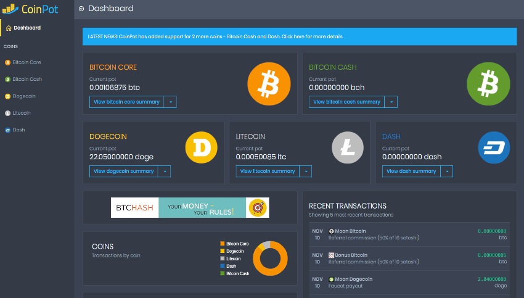Click the green Bitcoin Cash legend swatch
Screen dimensions: 524x298
(222, 273)
